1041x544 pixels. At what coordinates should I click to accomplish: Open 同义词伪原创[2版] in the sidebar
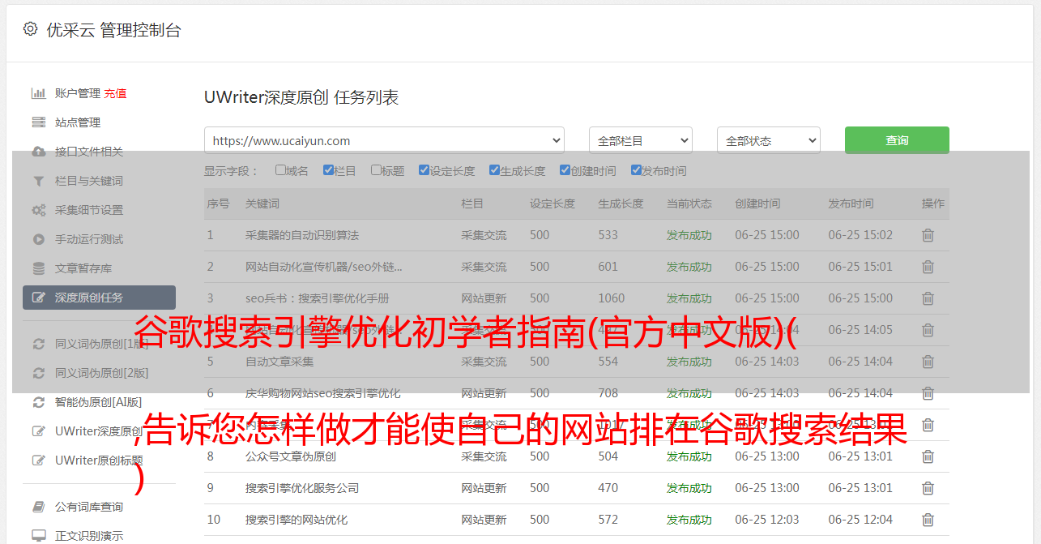point(101,373)
